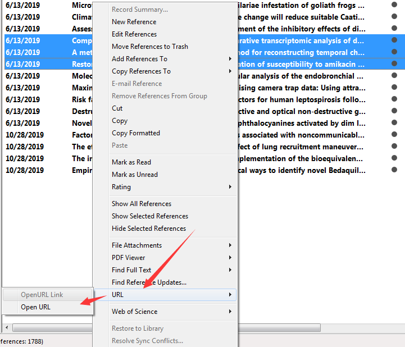
Task: Toggle read-status dot on leptospirosis row
Action: coord(394,99)
